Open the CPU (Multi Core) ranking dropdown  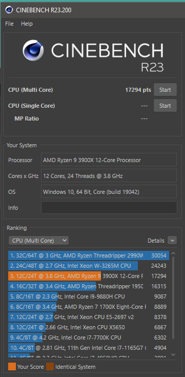38,241
